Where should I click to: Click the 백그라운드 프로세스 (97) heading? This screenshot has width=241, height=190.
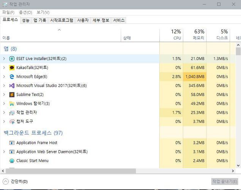33,133
